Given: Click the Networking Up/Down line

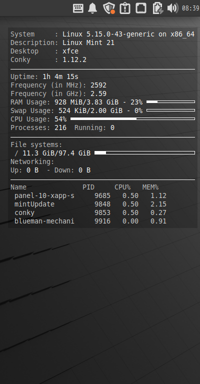Looking at the screenshot, I should [50, 170].
